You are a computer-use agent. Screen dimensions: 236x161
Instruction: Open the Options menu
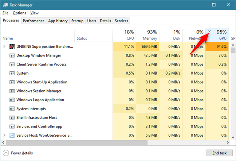(x=19, y=13)
